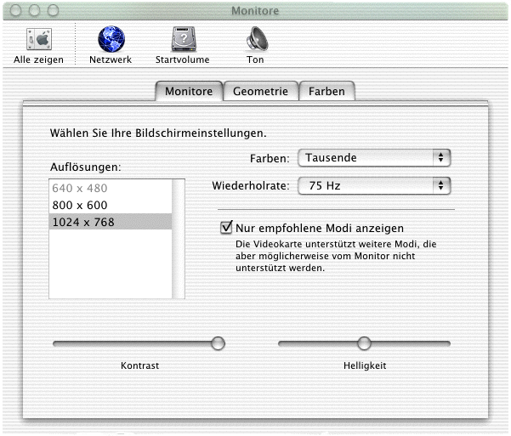Viewport: 511px width, 436px height.
Task: Click the zoom button of Monitore window
Action: point(53,10)
